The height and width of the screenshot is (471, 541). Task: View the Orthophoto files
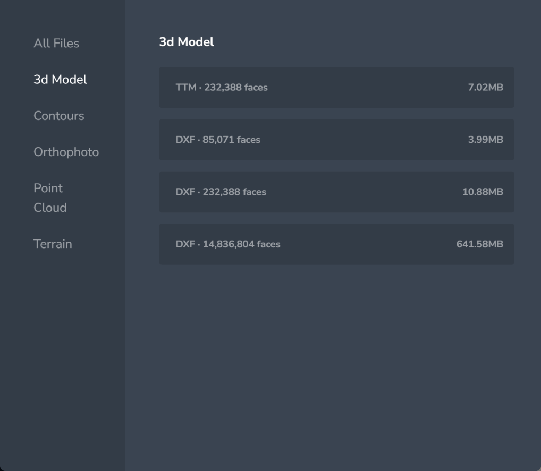click(66, 152)
